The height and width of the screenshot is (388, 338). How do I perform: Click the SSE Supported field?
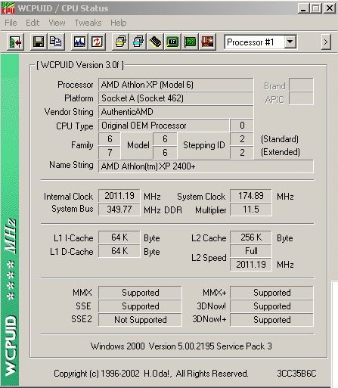click(x=140, y=306)
